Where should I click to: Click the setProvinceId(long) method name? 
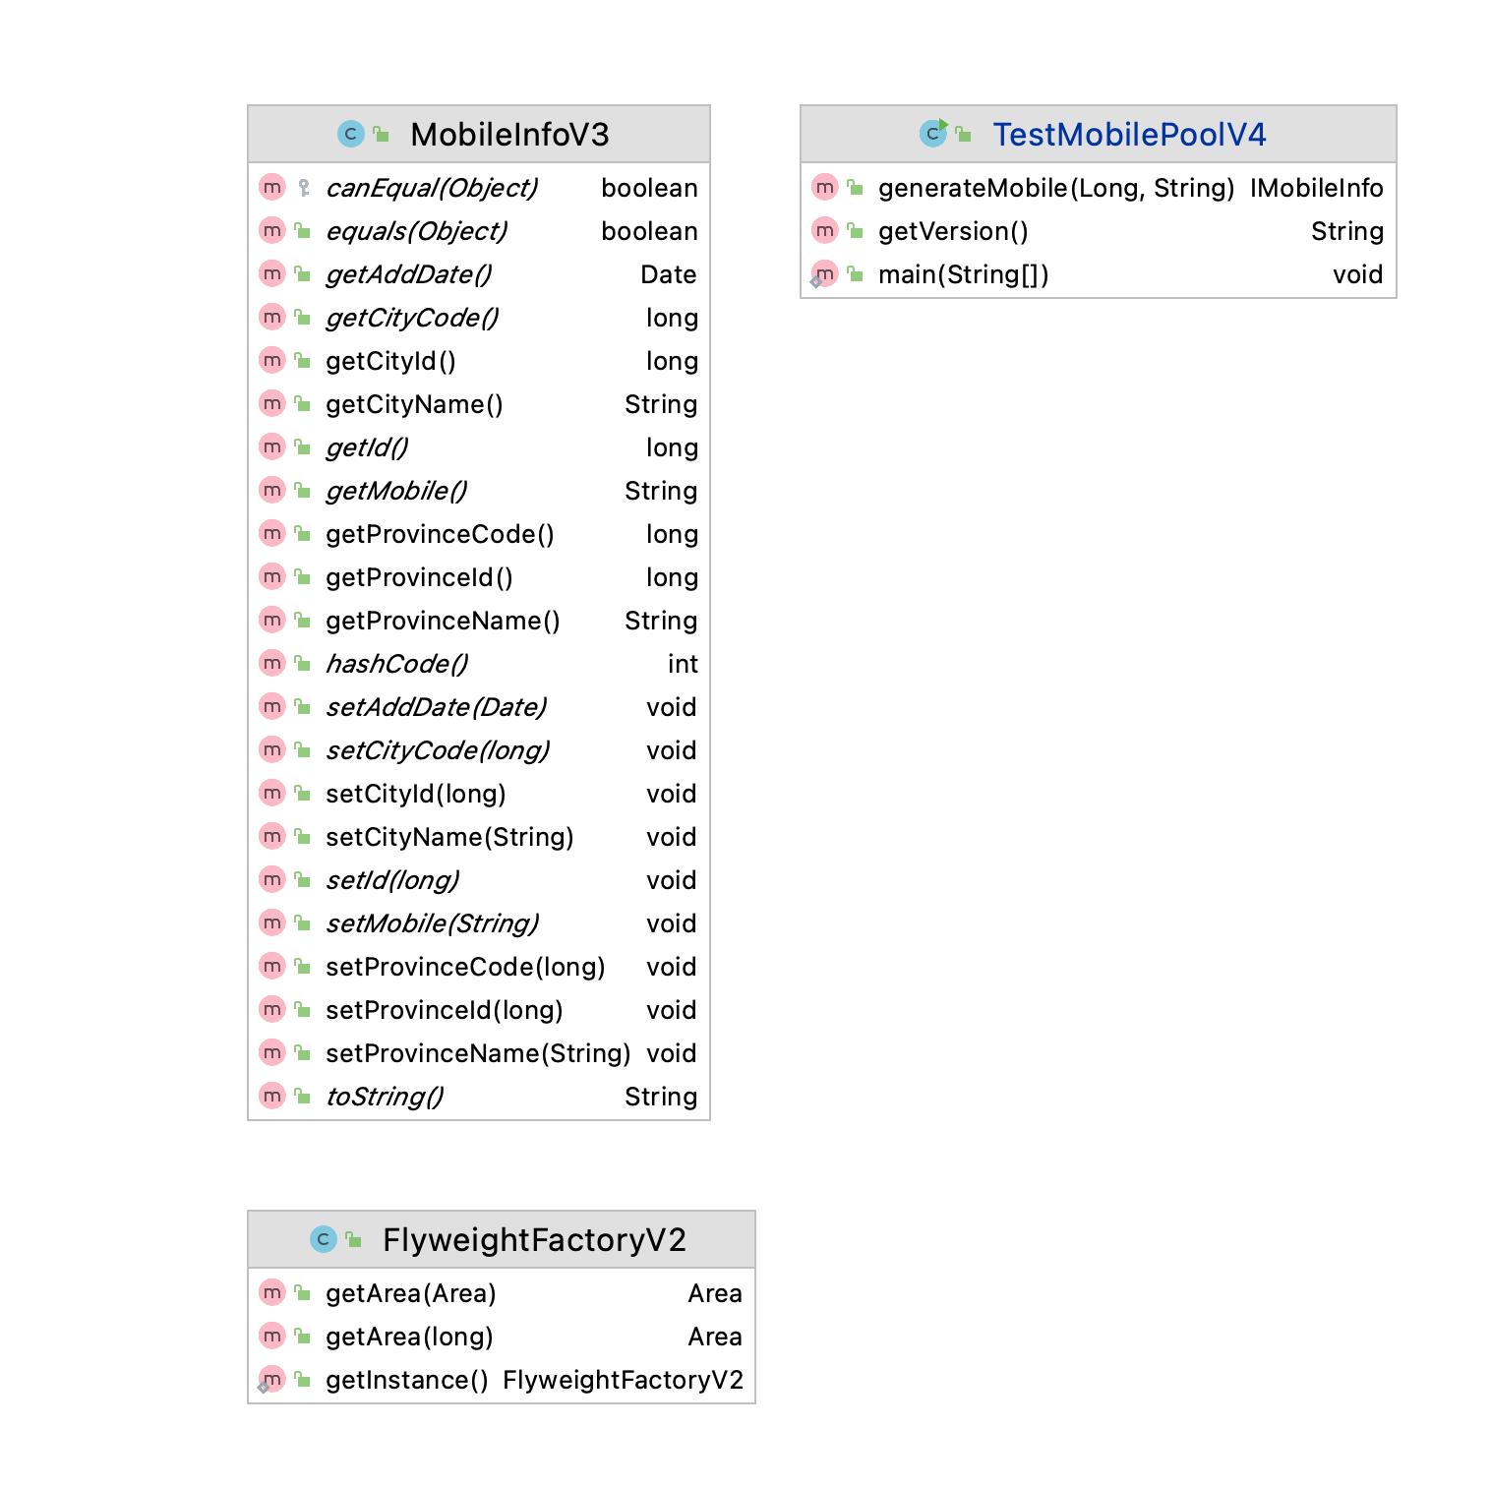point(445,1010)
